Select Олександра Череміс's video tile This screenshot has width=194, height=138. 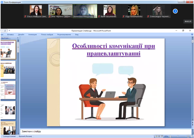(x=159, y=11)
